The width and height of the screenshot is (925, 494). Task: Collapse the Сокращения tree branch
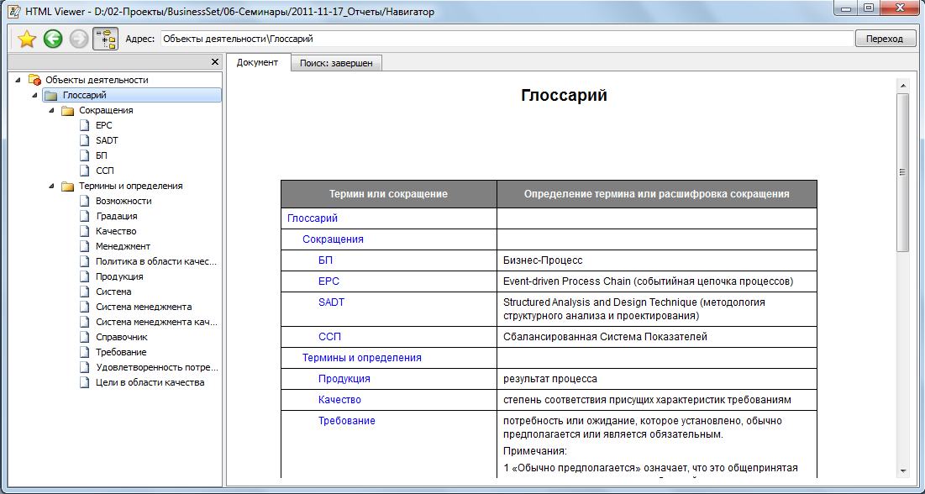(50, 110)
